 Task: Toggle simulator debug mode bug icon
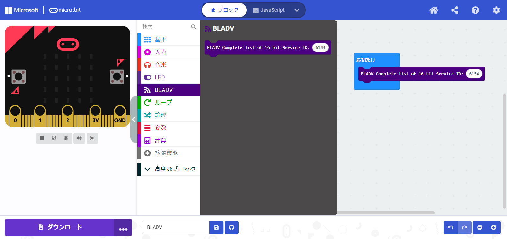[66, 138]
